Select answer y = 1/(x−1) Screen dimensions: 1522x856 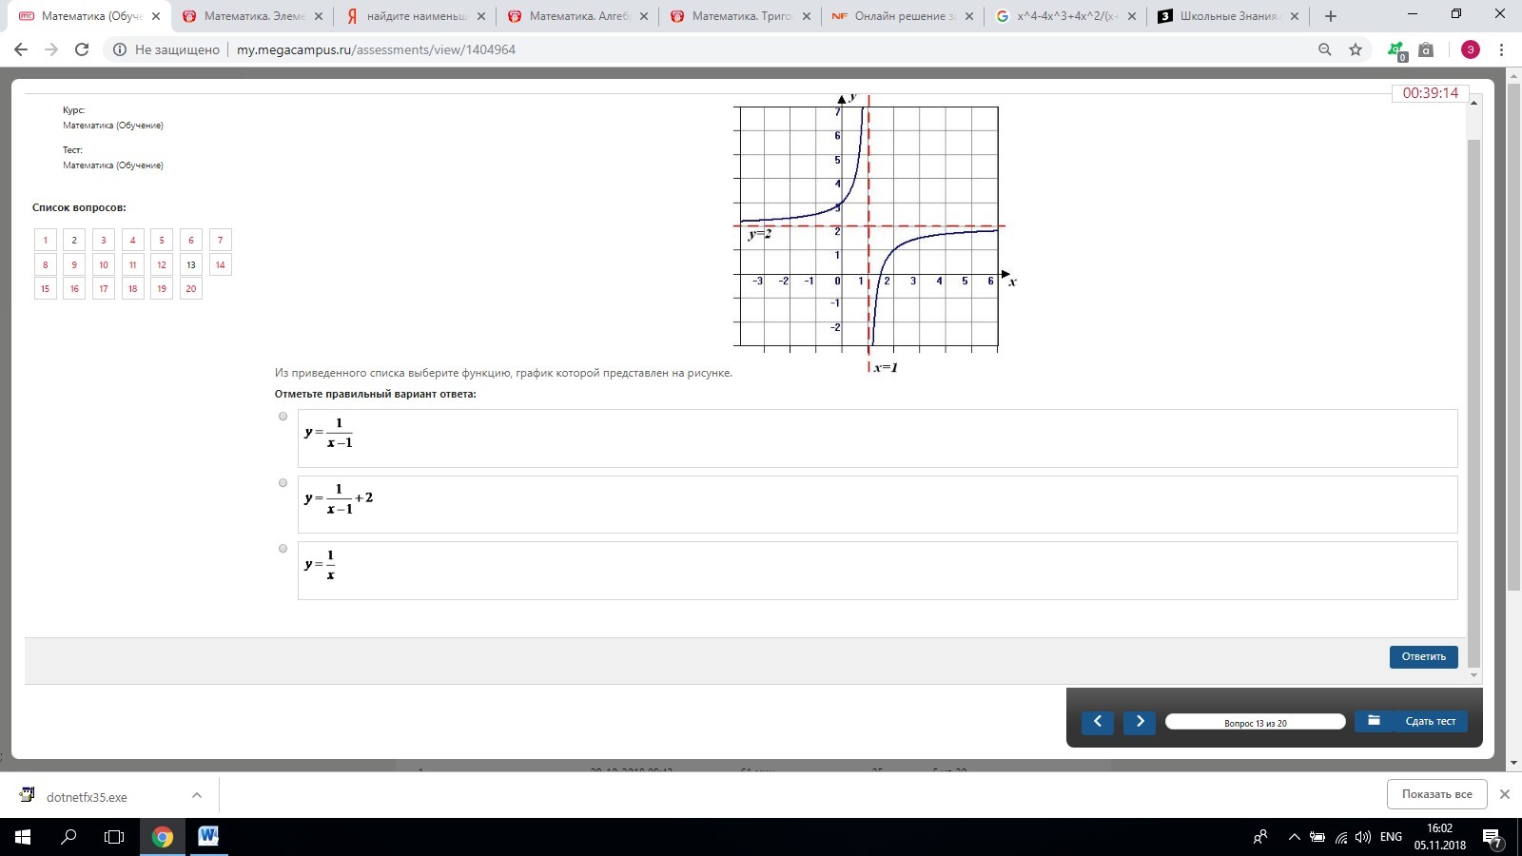point(283,416)
